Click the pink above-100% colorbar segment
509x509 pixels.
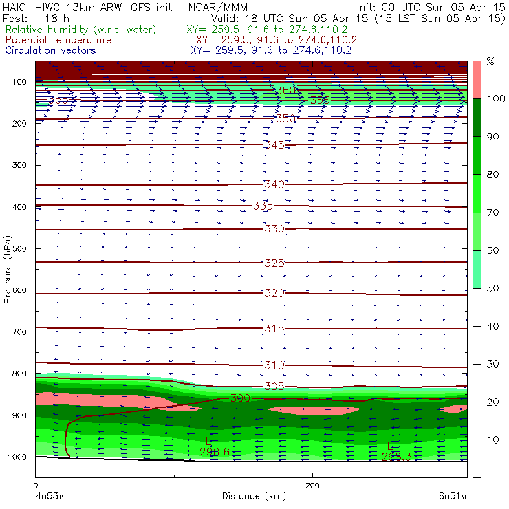(x=477, y=80)
